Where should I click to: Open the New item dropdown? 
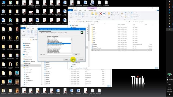(115, 13)
